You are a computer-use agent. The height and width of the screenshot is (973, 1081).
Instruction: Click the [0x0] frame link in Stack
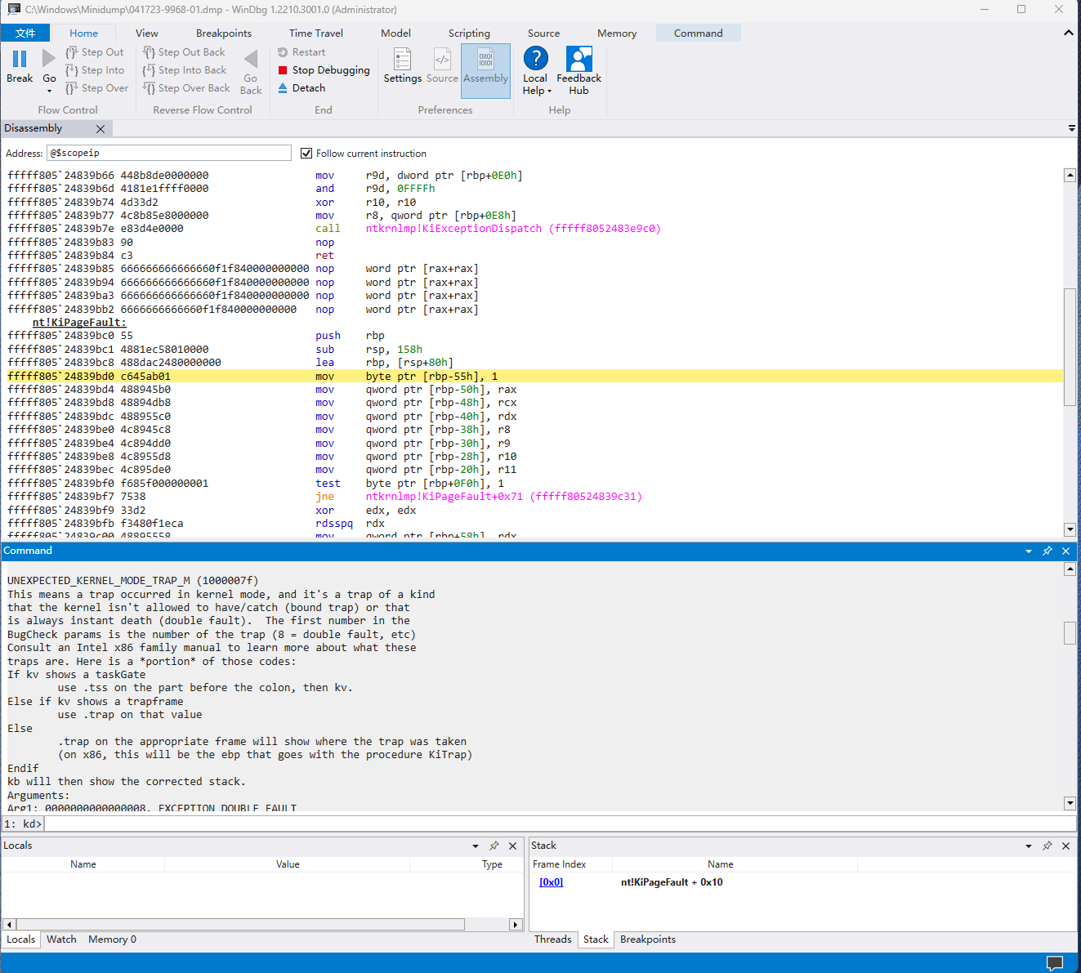tap(551, 882)
